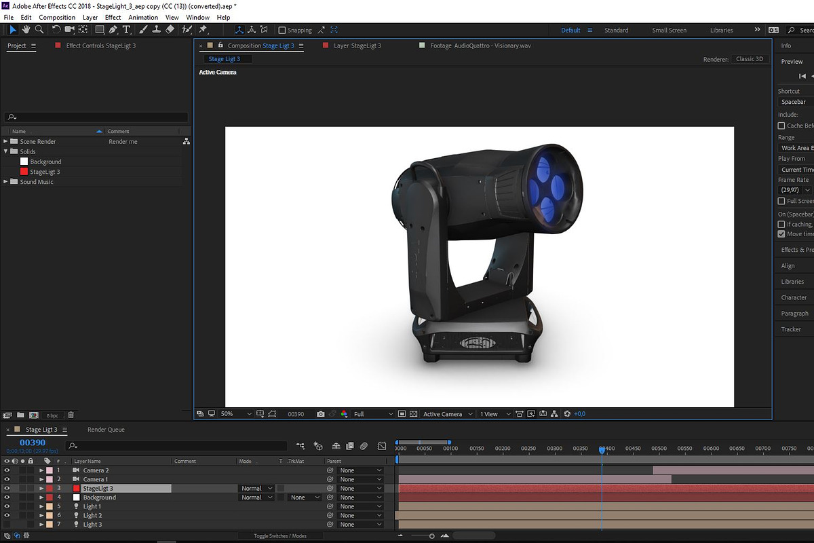
Task: Take a snapshot with the camera icon
Action: (321, 414)
